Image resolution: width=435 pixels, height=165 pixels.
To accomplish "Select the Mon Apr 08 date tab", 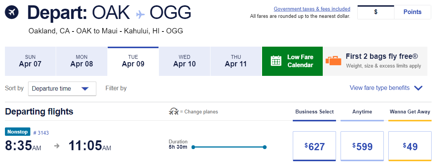I will pyautogui.click(x=82, y=61).
